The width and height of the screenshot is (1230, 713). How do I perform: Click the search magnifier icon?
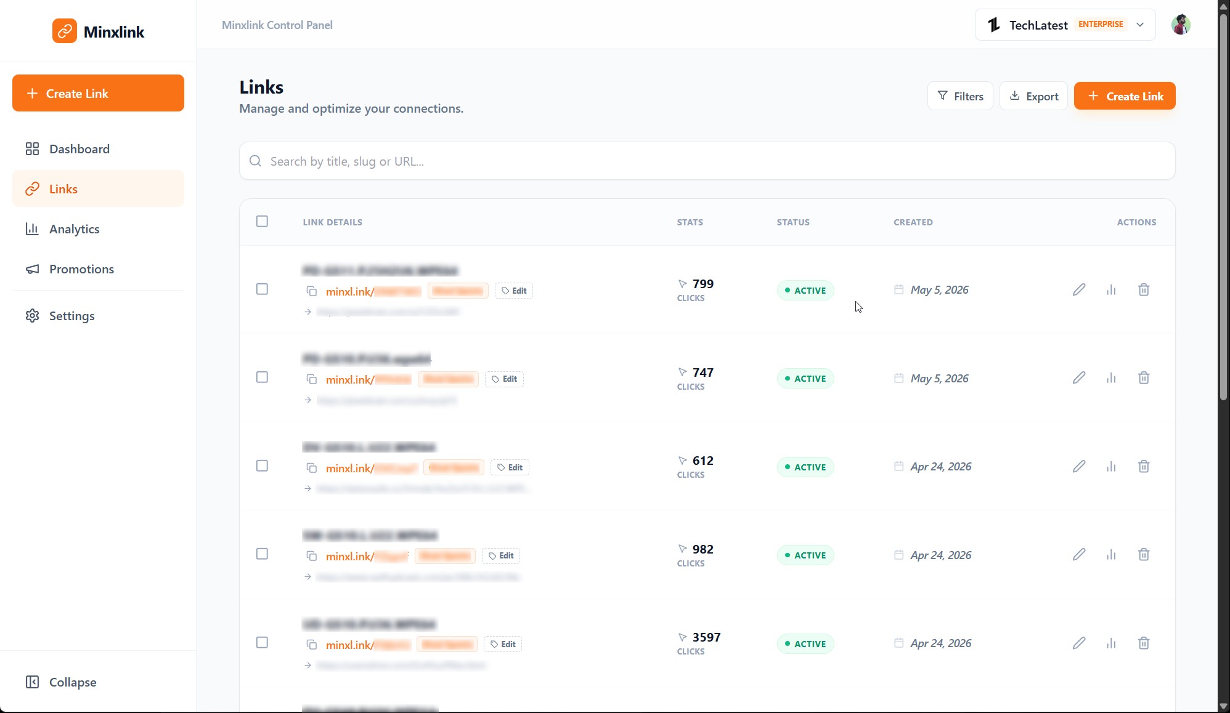click(x=255, y=161)
